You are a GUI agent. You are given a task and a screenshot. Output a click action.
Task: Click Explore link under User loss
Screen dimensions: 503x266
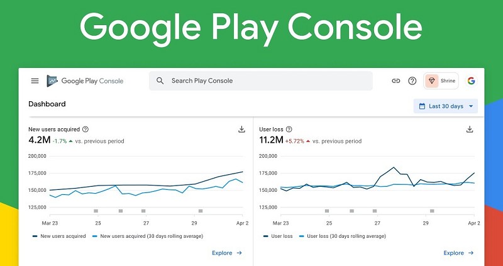[x=458, y=253]
